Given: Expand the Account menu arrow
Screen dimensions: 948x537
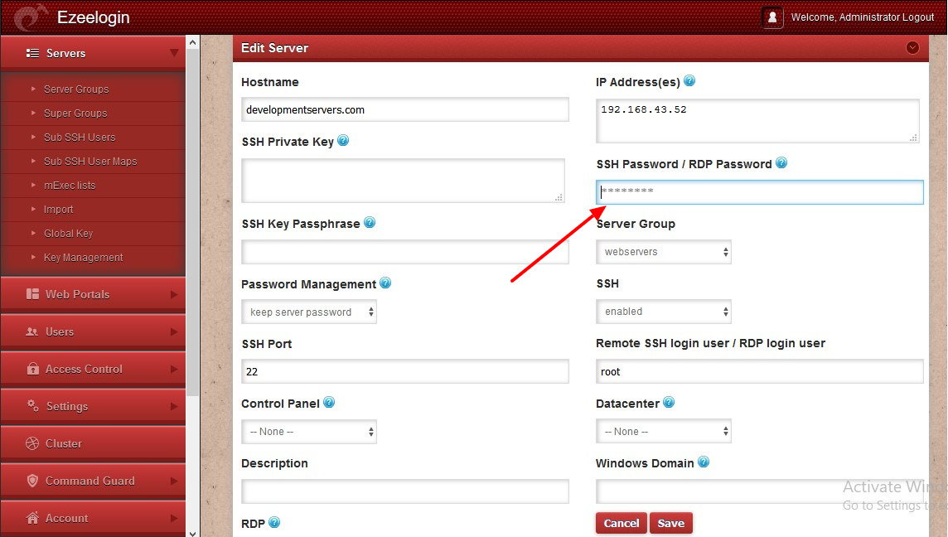Looking at the screenshot, I should point(174,518).
